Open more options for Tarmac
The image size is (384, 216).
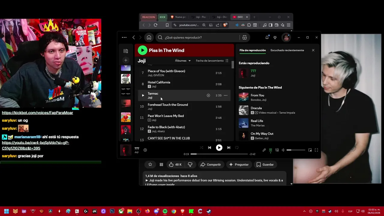coord(226,95)
